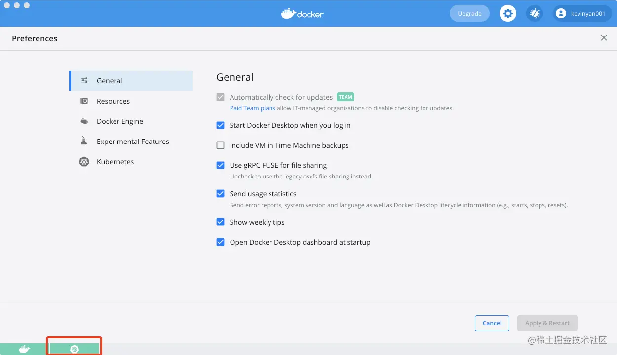
Task: Open the kevinyan001 account menu
Action: pyautogui.click(x=582, y=13)
